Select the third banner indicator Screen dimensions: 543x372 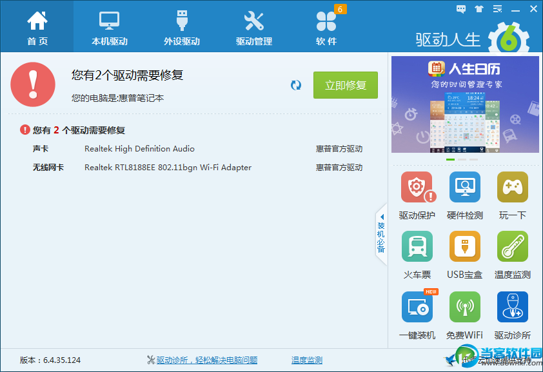[474, 159]
